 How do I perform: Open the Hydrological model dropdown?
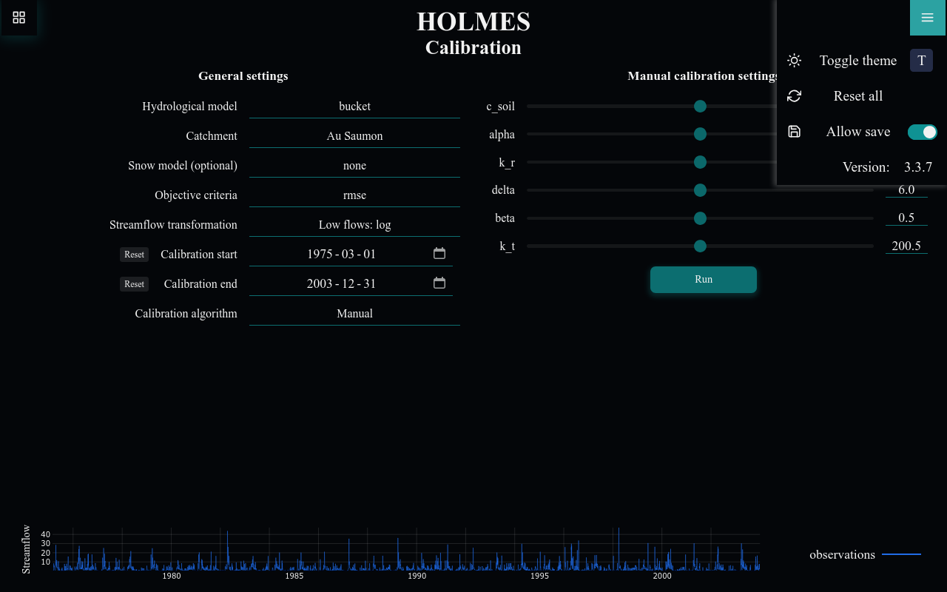(354, 106)
